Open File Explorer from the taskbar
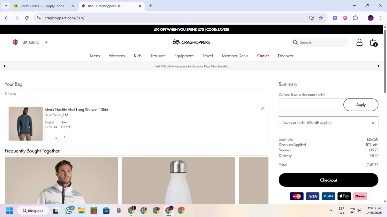Viewport: 387px width, 217px height. pos(82,211)
